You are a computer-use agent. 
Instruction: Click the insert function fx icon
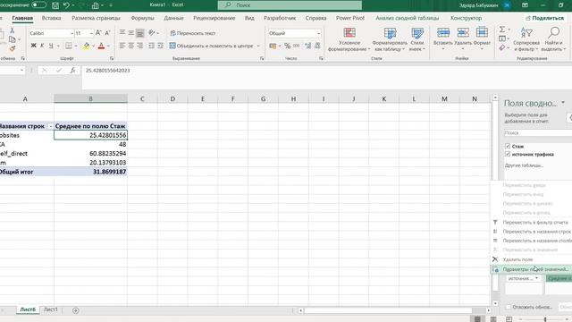tap(72, 70)
